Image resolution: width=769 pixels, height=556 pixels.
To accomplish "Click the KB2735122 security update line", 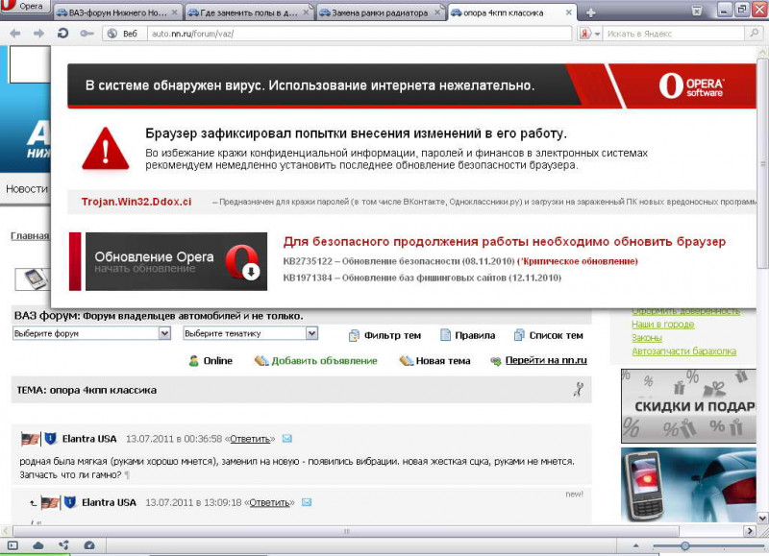I will point(460,261).
